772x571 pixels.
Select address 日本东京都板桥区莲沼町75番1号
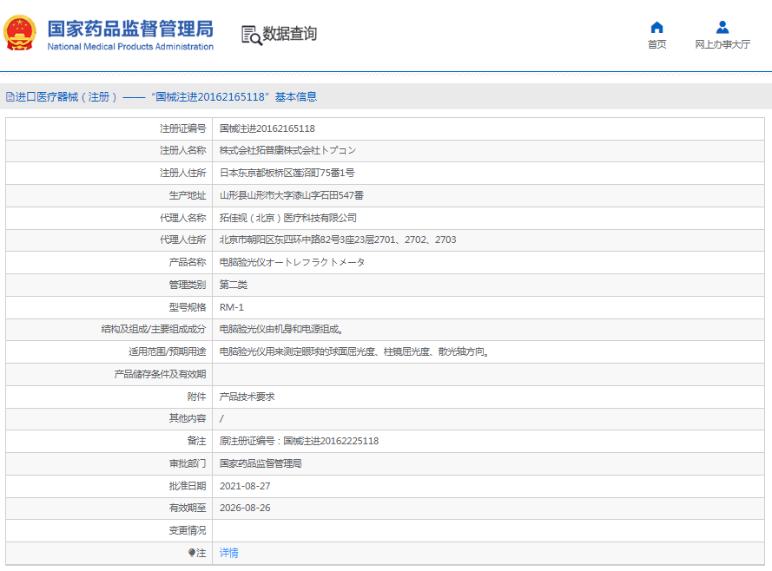(x=287, y=173)
